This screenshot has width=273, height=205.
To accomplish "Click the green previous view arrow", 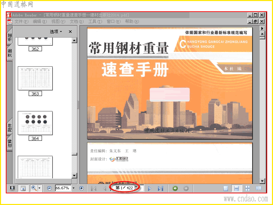I will [175, 188].
